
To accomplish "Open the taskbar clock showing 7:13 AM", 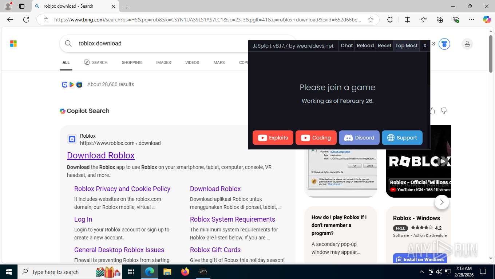I will click(463, 272).
